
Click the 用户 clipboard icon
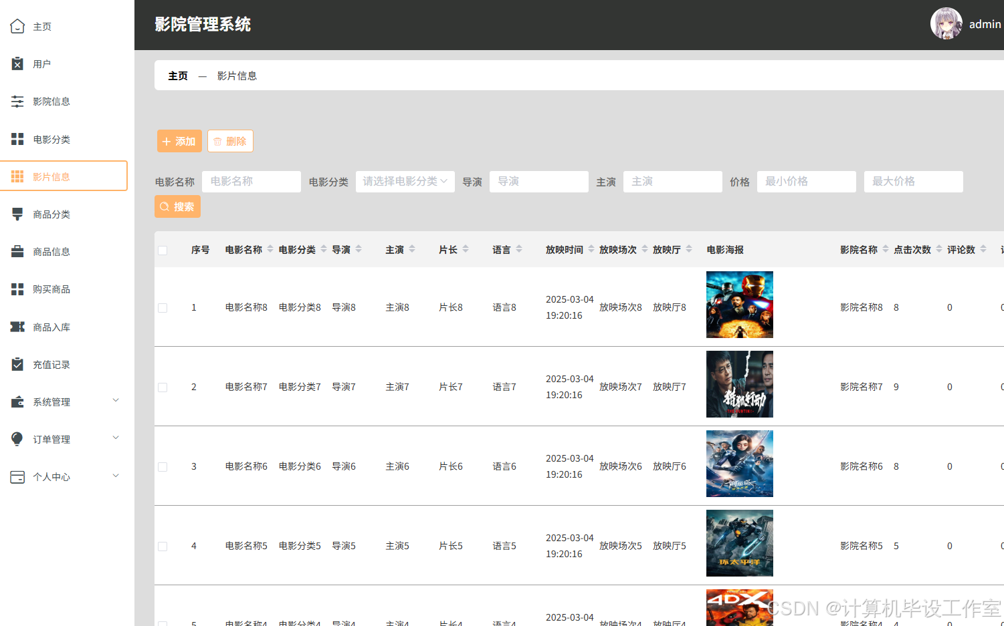17,64
